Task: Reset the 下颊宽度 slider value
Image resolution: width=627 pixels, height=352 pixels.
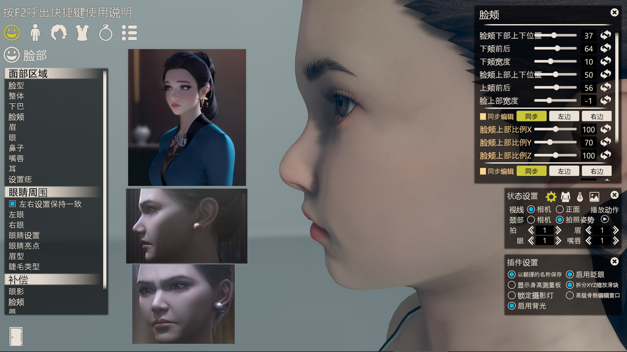Action: tap(606, 61)
